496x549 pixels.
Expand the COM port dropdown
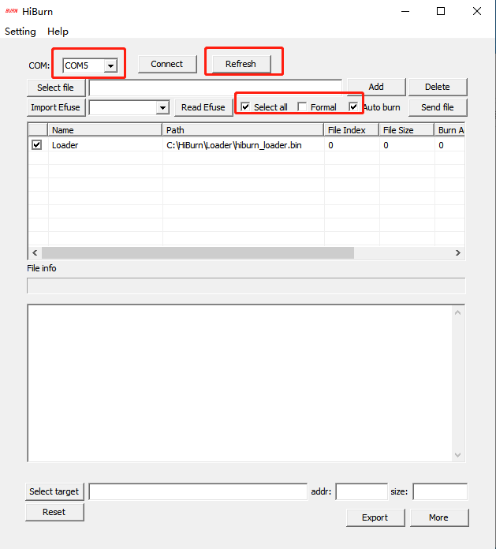coord(111,65)
